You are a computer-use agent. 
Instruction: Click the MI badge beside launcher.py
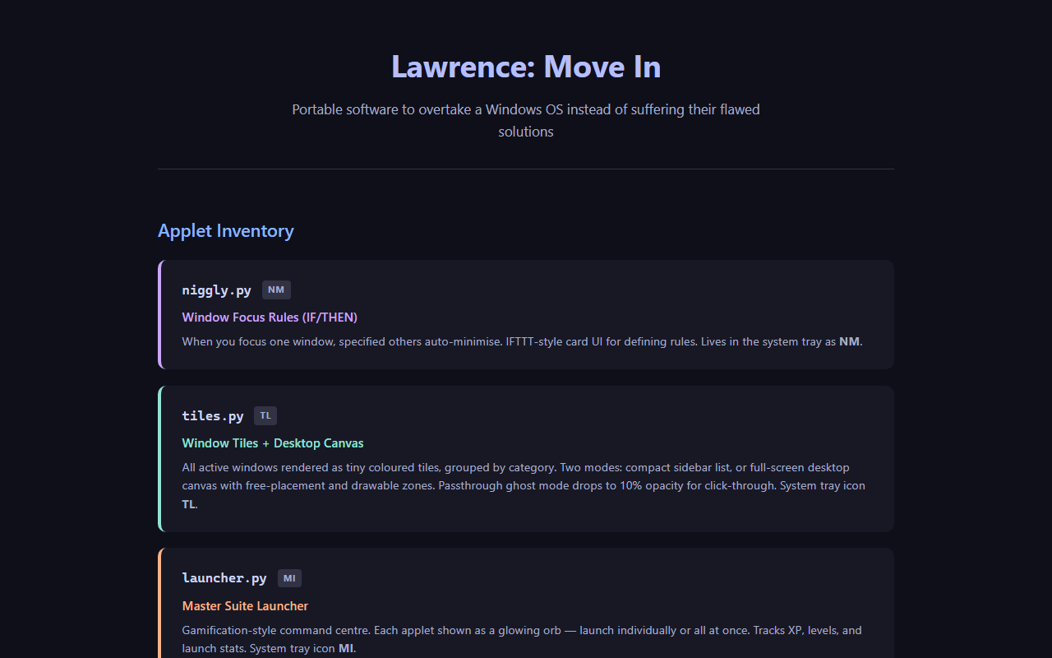tap(289, 578)
